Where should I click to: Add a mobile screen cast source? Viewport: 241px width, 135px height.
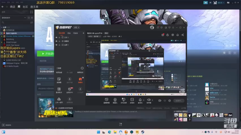124,101
